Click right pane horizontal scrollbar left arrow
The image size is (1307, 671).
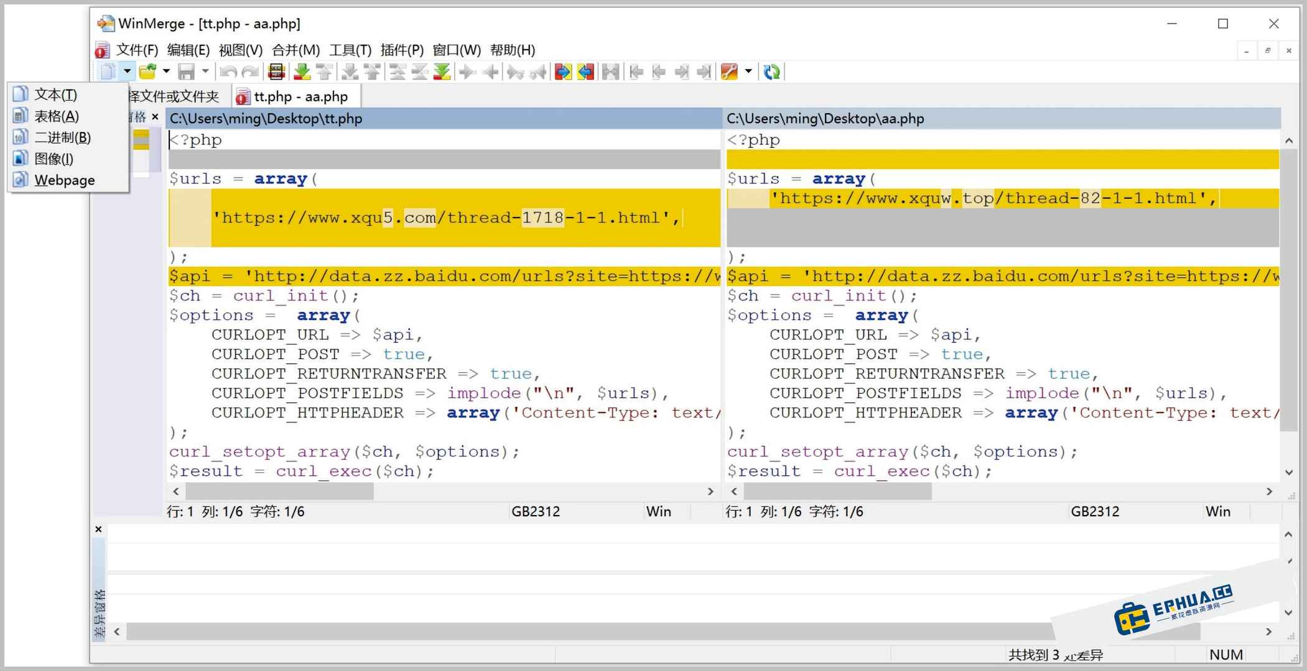click(x=734, y=491)
